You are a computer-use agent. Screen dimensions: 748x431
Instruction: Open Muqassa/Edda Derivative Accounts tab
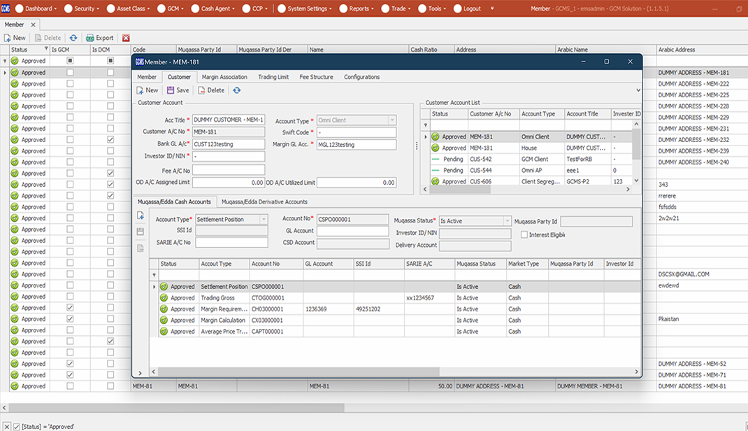click(264, 202)
